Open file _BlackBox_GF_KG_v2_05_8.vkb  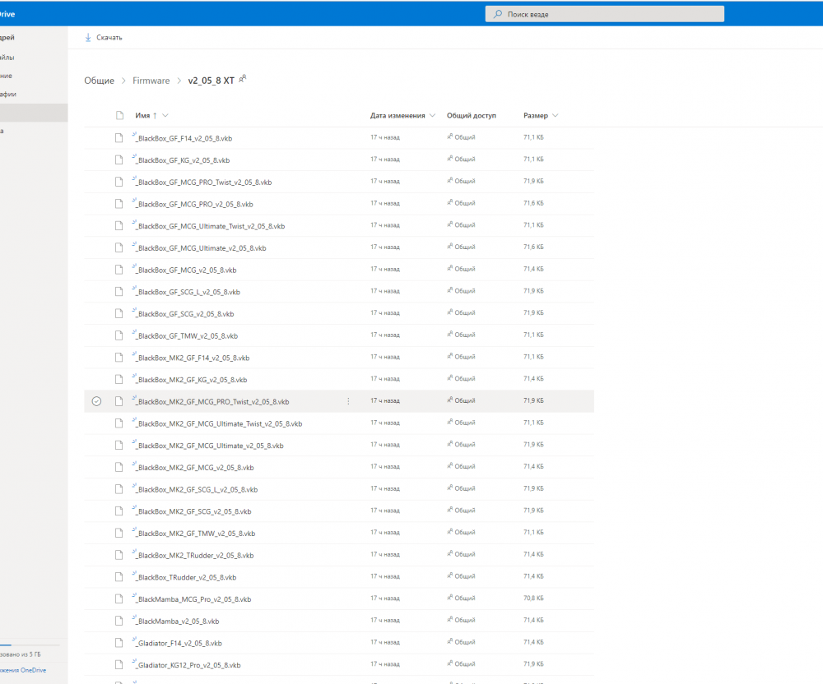(x=182, y=160)
